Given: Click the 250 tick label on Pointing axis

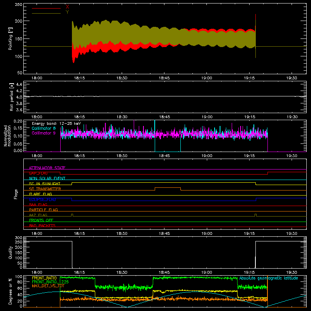Looking at the screenshot, I should tap(19, 4).
